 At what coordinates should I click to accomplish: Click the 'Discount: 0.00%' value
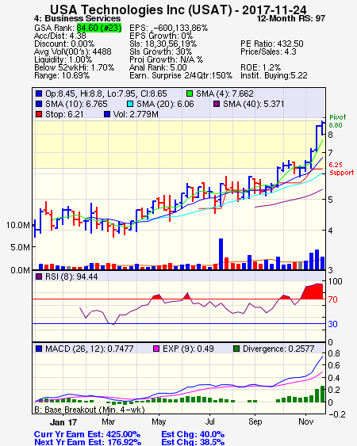click(64, 44)
